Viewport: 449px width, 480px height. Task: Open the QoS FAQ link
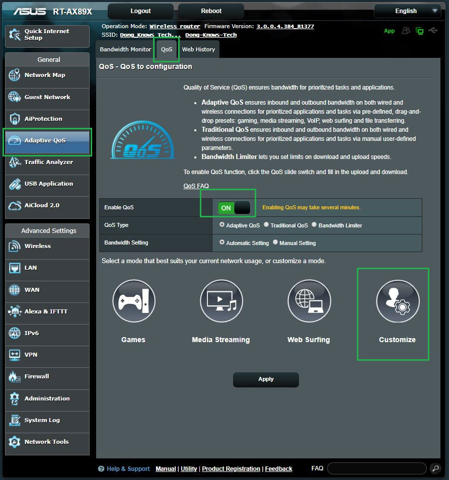point(196,186)
